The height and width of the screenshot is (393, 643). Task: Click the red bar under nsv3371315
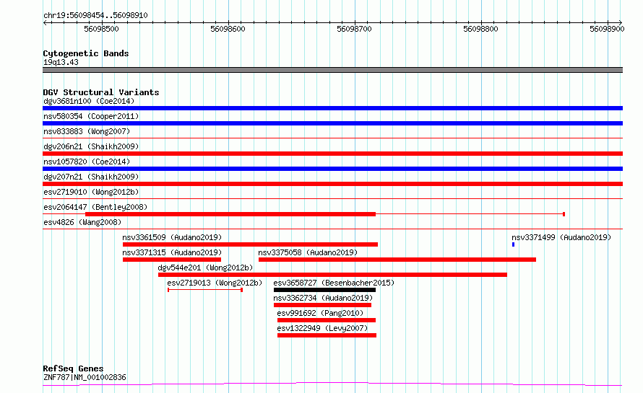(172, 260)
